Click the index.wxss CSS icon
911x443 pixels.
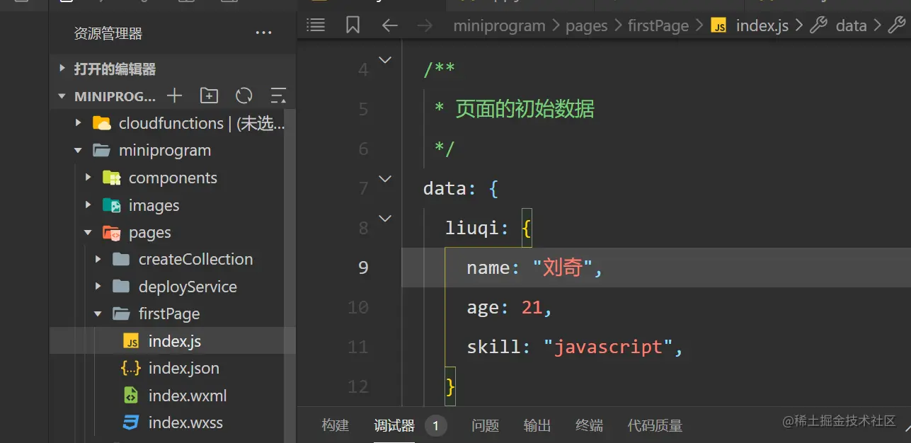point(131,422)
